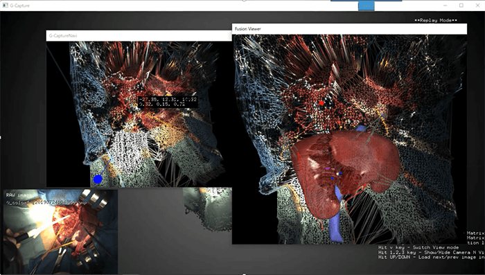The image size is (485, 275).
Task: Click the RAW image label on camera thumbnail
Action: (x=19, y=195)
